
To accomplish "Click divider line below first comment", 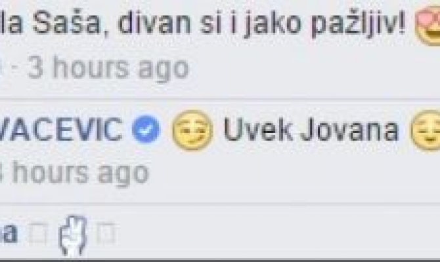I will point(220,100).
